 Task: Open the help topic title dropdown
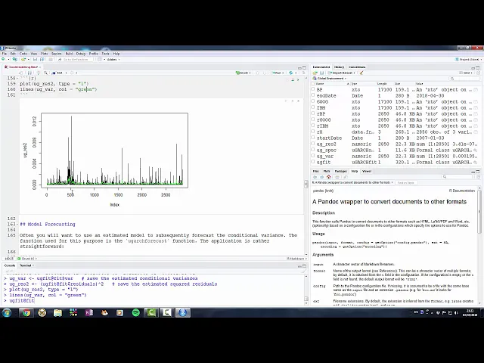pyautogui.click(x=352, y=183)
